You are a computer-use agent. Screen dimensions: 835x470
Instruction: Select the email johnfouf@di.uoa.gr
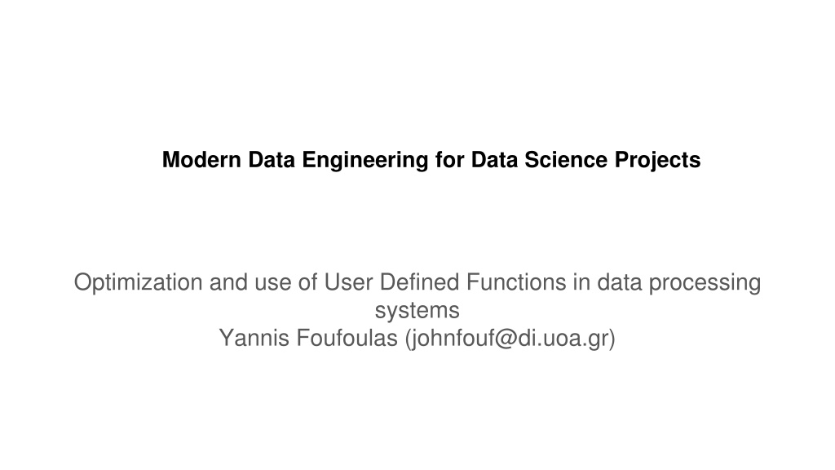pyautogui.click(x=510, y=338)
